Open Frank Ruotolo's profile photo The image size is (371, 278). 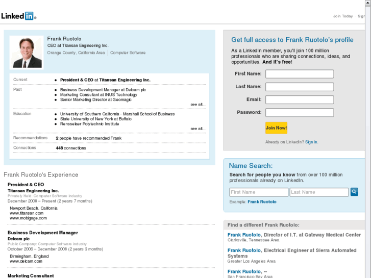tap(27, 53)
